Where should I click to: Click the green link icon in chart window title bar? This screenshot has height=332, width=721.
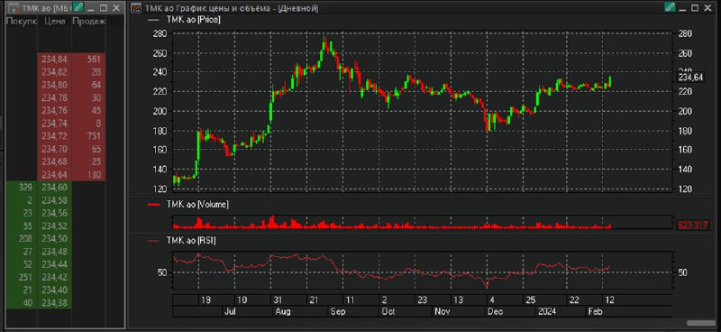tap(670, 8)
